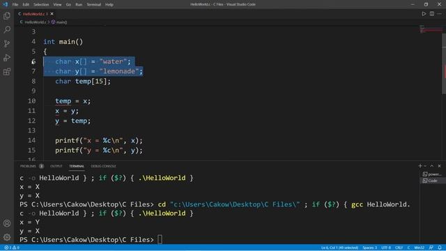Click terminal output line "x = Y"
The width and height of the screenshot is (446, 251).
(29, 222)
